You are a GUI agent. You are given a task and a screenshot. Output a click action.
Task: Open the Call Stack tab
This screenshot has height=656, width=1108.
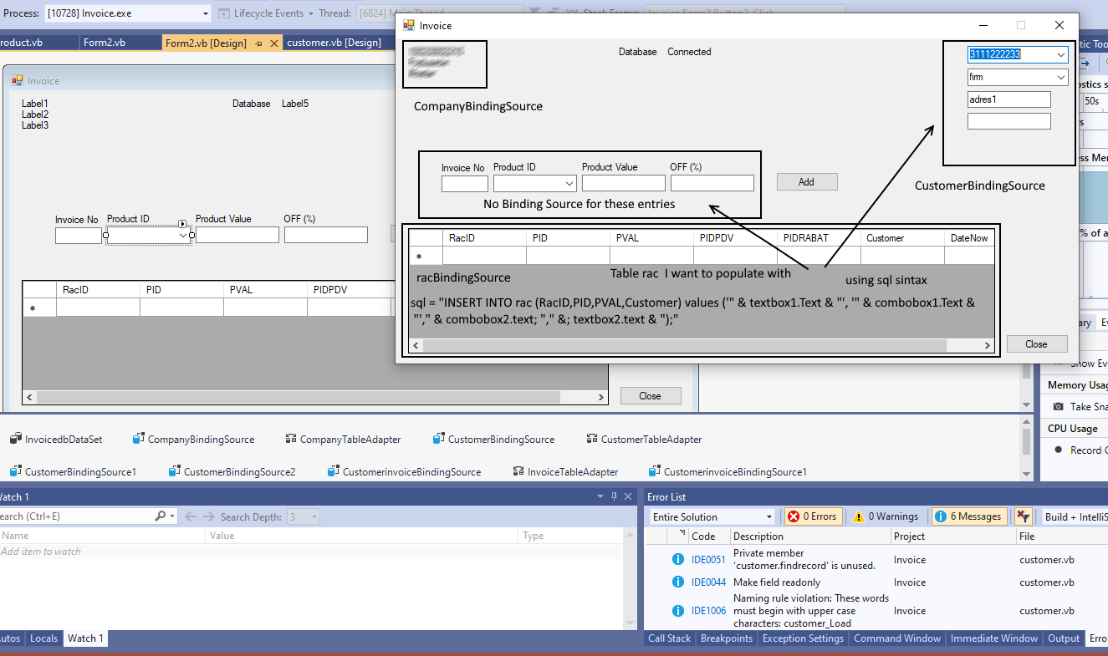[x=670, y=638]
